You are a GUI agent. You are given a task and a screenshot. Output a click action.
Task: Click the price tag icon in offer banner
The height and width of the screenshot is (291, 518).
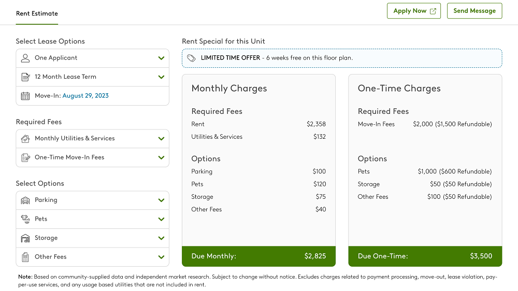pyautogui.click(x=191, y=58)
